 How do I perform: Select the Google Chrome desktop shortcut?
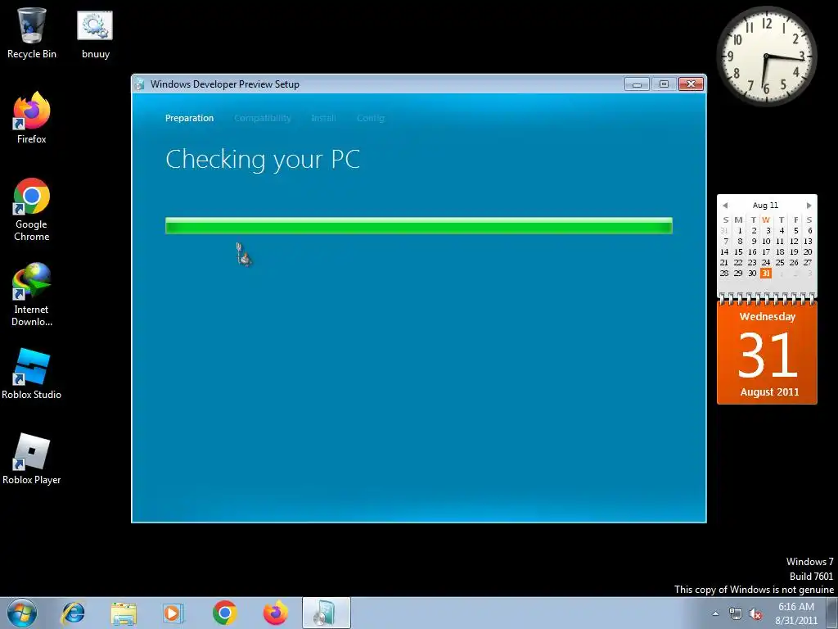tap(32, 209)
